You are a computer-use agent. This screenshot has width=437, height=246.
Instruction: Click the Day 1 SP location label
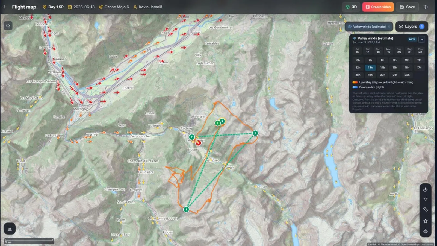coord(53,7)
